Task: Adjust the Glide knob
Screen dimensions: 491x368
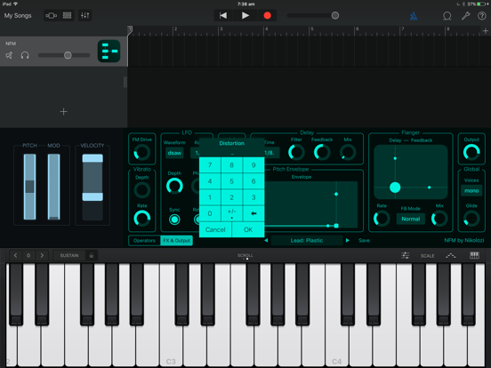Action: 471,219
